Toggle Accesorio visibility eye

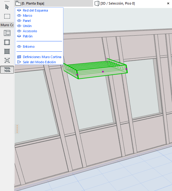(x=19, y=31)
